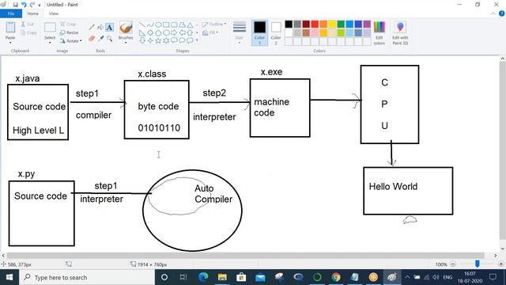The height and width of the screenshot is (285, 506).
Task: Select the Pencil tool
Action: pyautogui.click(x=92, y=28)
